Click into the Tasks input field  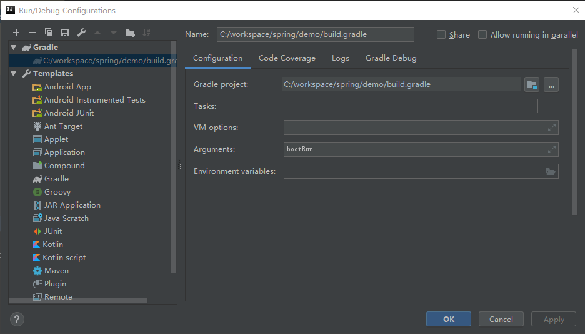411,106
